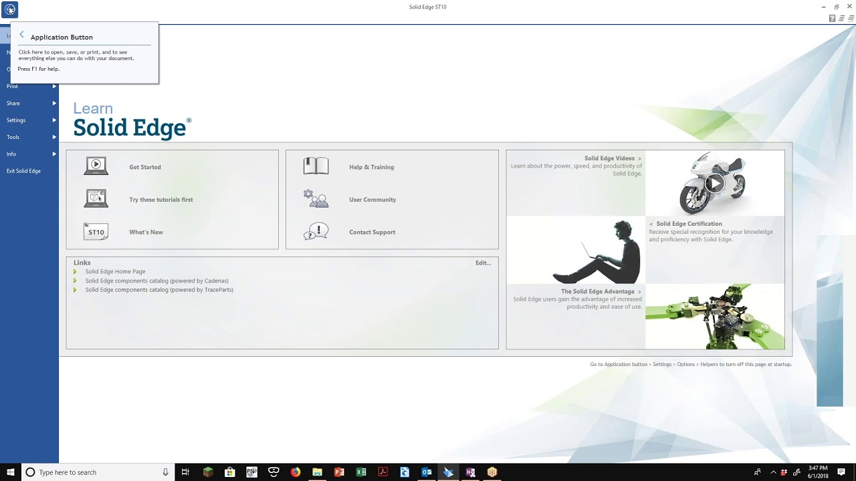Open the Tools submenu
The image size is (856, 481).
pyautogui.click(x=29, y=137)
